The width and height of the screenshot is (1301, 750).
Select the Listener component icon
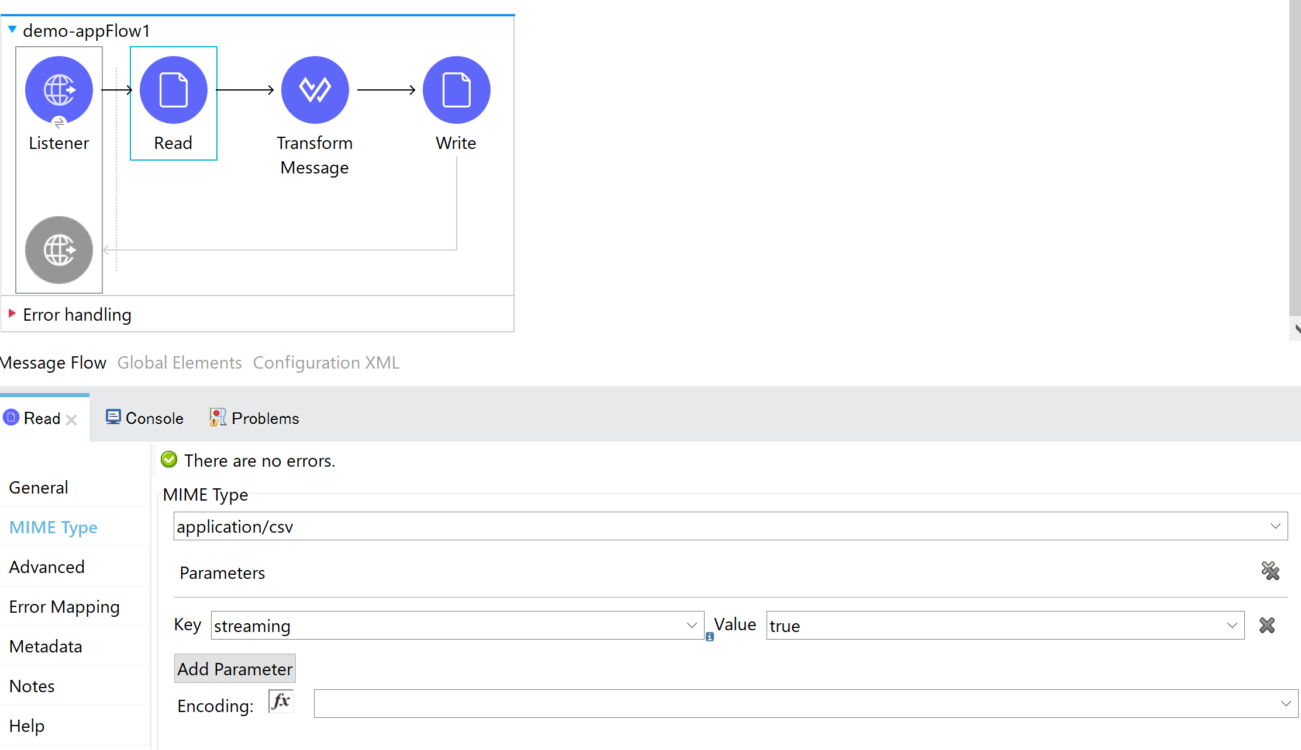point(59,89)
